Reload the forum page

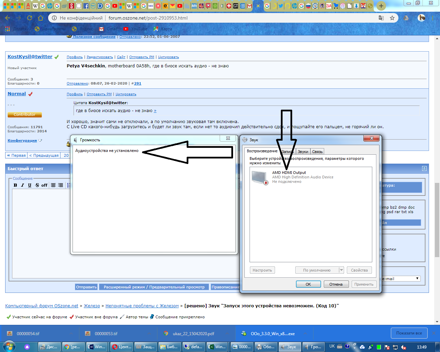tap(30, 18)
